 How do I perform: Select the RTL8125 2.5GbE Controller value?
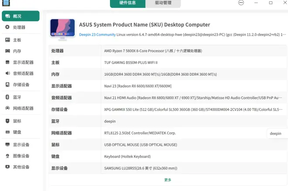coord(140,133)
